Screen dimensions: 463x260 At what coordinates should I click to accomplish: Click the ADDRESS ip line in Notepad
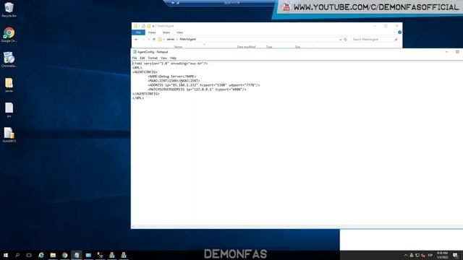coord(204,85)
